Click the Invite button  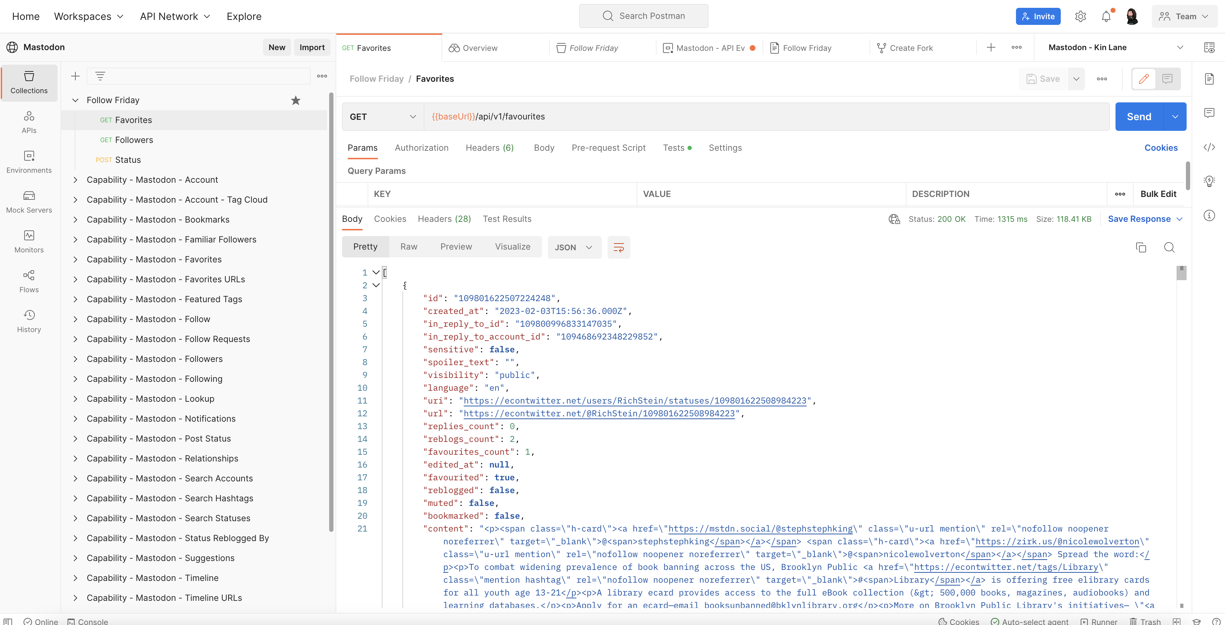(x=1038, y=17)
